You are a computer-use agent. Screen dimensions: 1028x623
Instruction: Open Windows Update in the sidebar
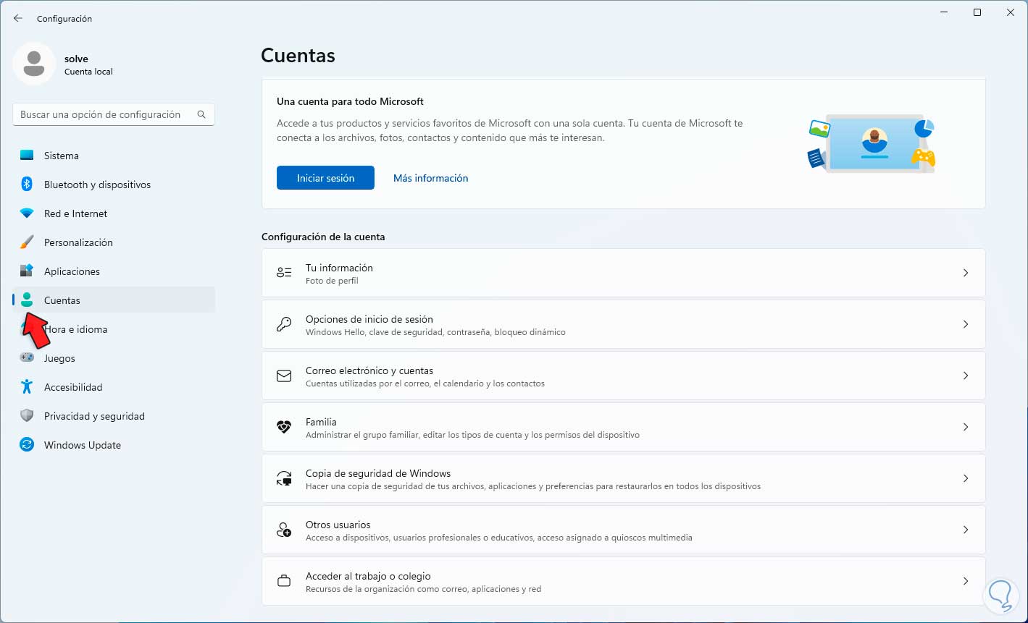(114, 445)
